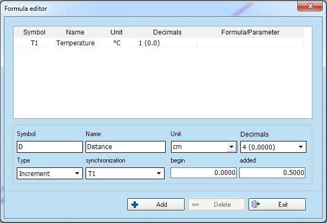The width and height of the screenshot is (327, 223).
Task: Expand the synchronization dropdown showing T1
Action: [x=159, y=173]
